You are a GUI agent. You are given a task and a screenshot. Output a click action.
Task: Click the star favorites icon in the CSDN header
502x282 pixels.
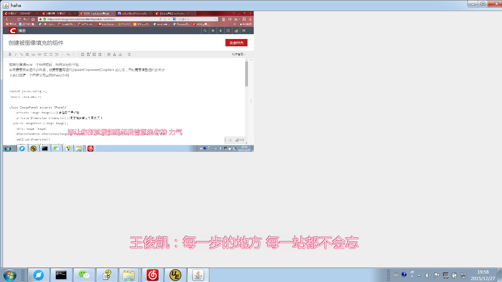click(213, 31)
